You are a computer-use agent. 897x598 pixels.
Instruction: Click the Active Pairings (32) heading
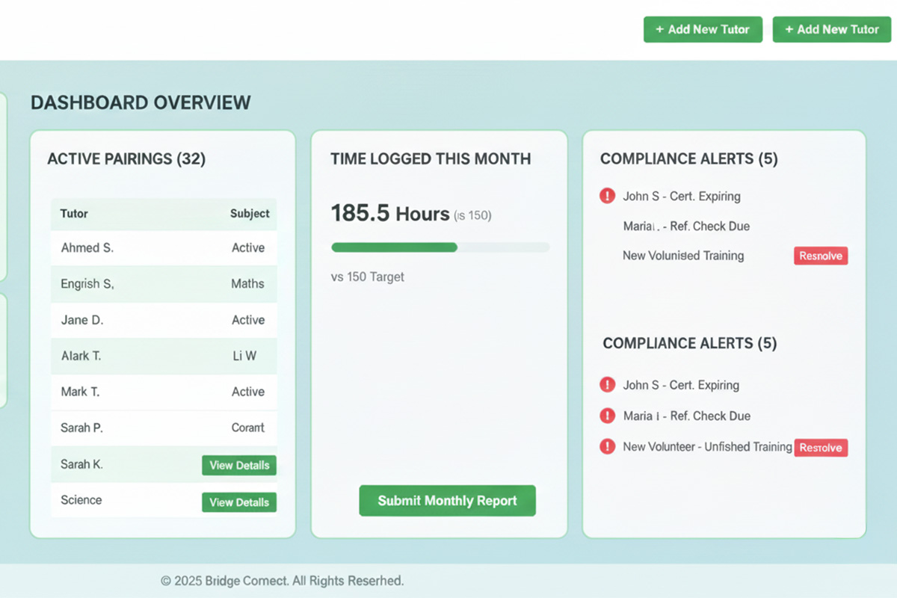tap(126, 159)
